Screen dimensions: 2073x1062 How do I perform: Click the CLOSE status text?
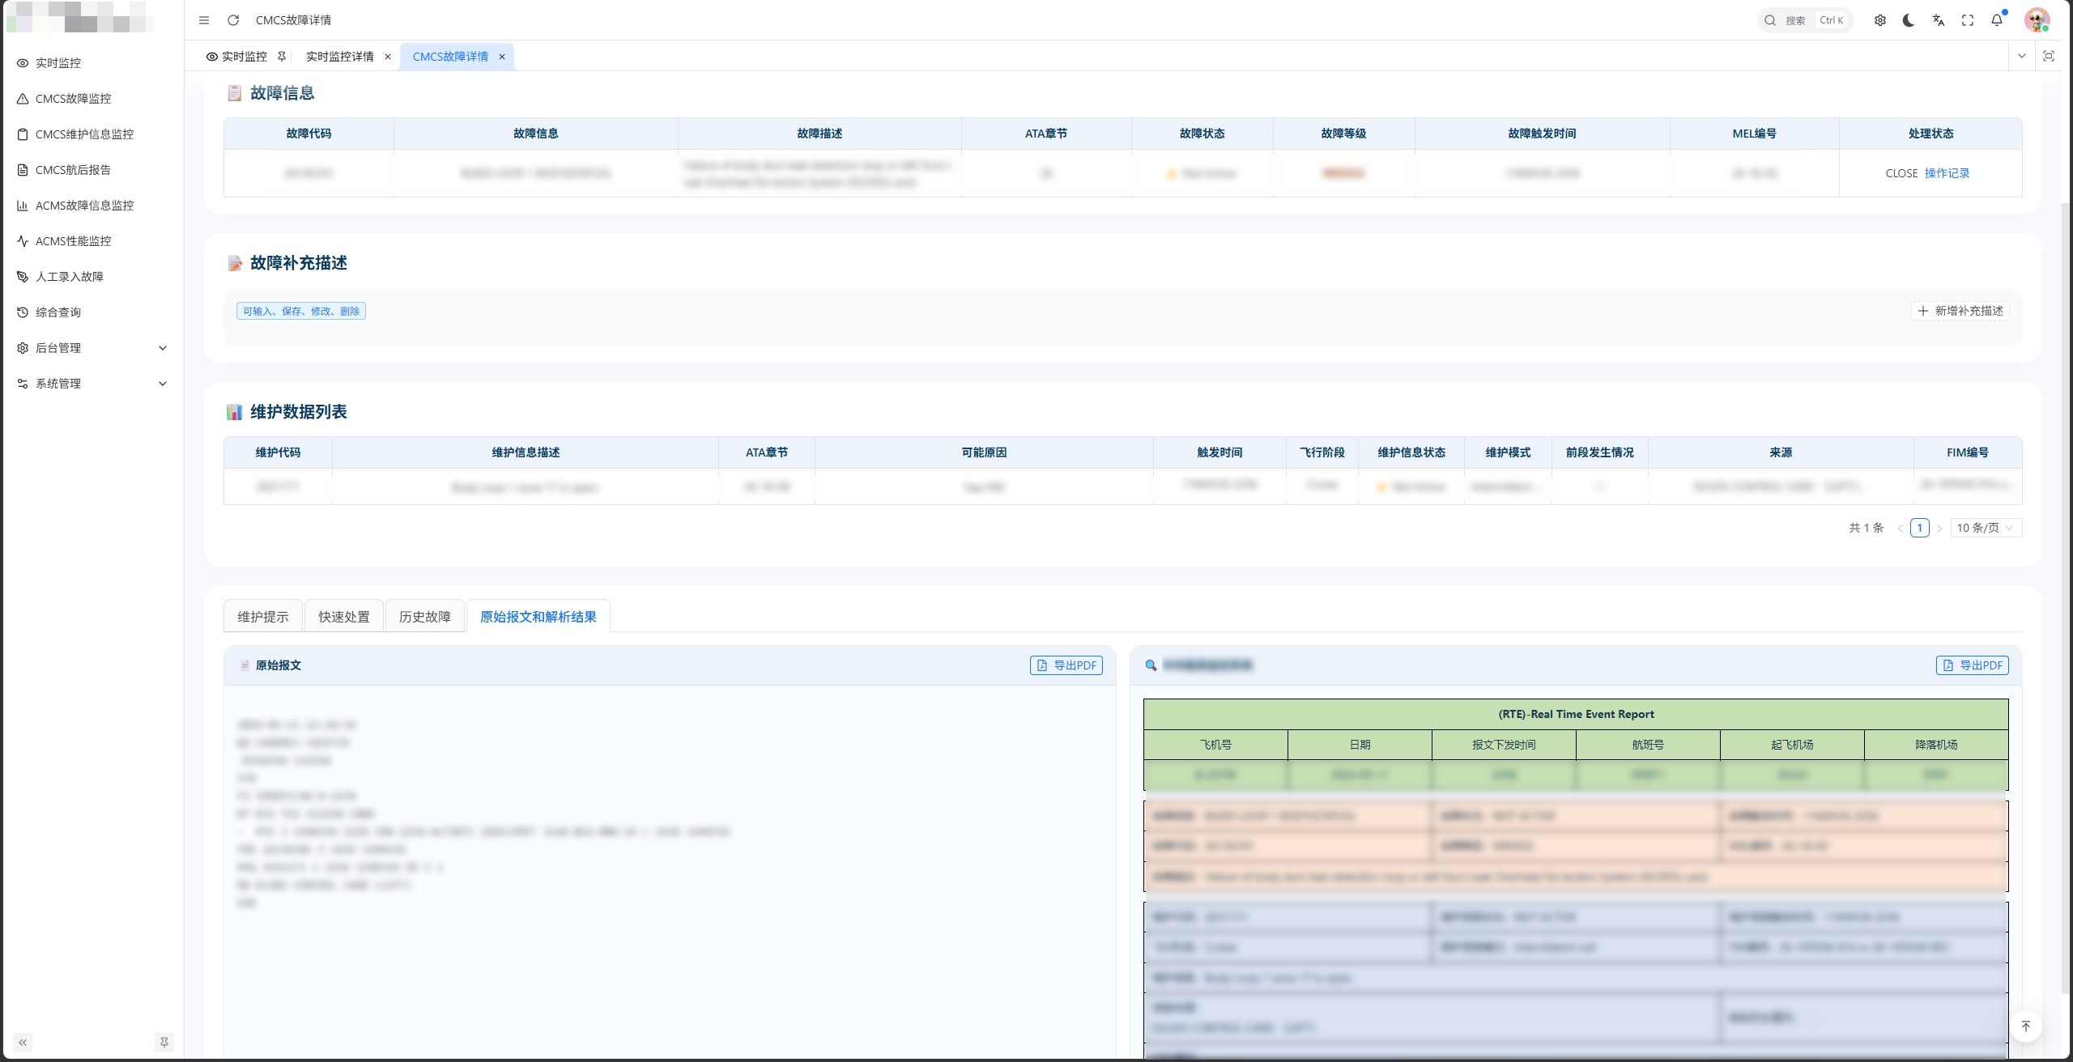coord(1901,173)
